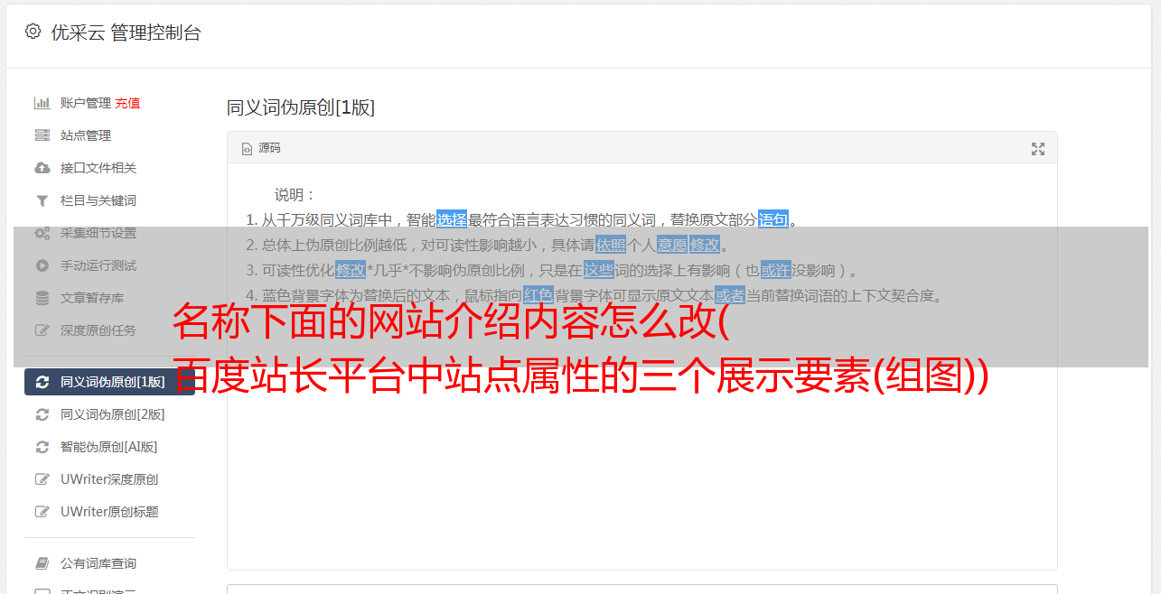Click the filter icon for 栏目与关键词
The image size is (1161, 594).
pos(42,200)
